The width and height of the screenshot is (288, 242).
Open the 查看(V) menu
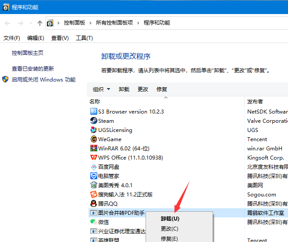click(x=60, y=38)
